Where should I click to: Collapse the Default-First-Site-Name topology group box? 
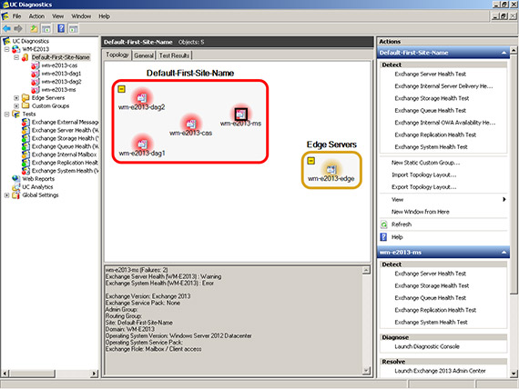pyautogui.click(x=121, y=89)
